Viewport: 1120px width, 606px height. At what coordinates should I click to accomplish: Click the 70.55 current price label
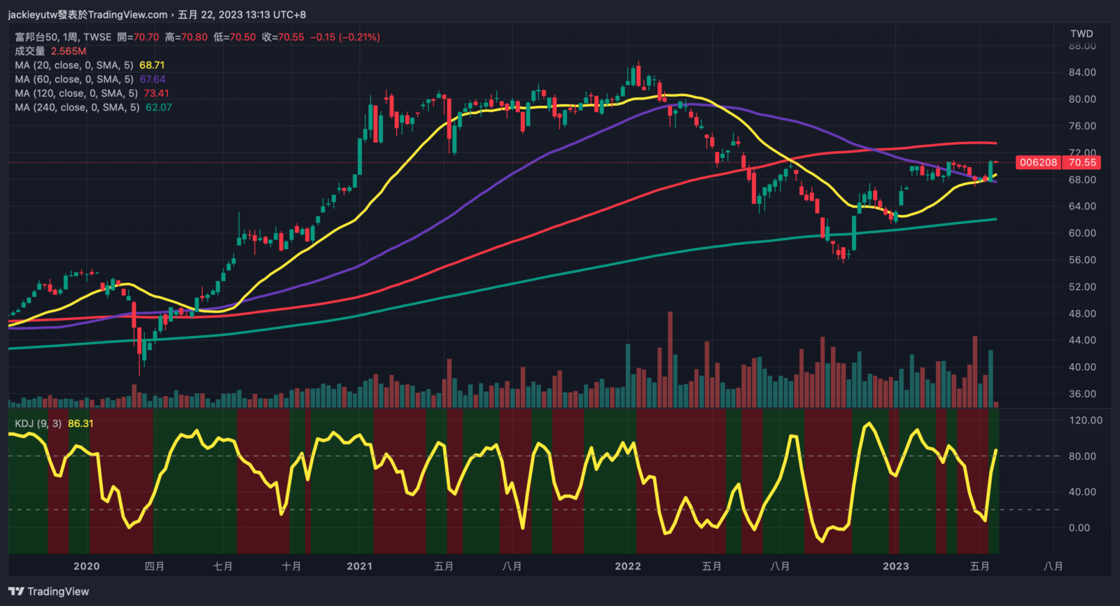(x=1081, y=162)
